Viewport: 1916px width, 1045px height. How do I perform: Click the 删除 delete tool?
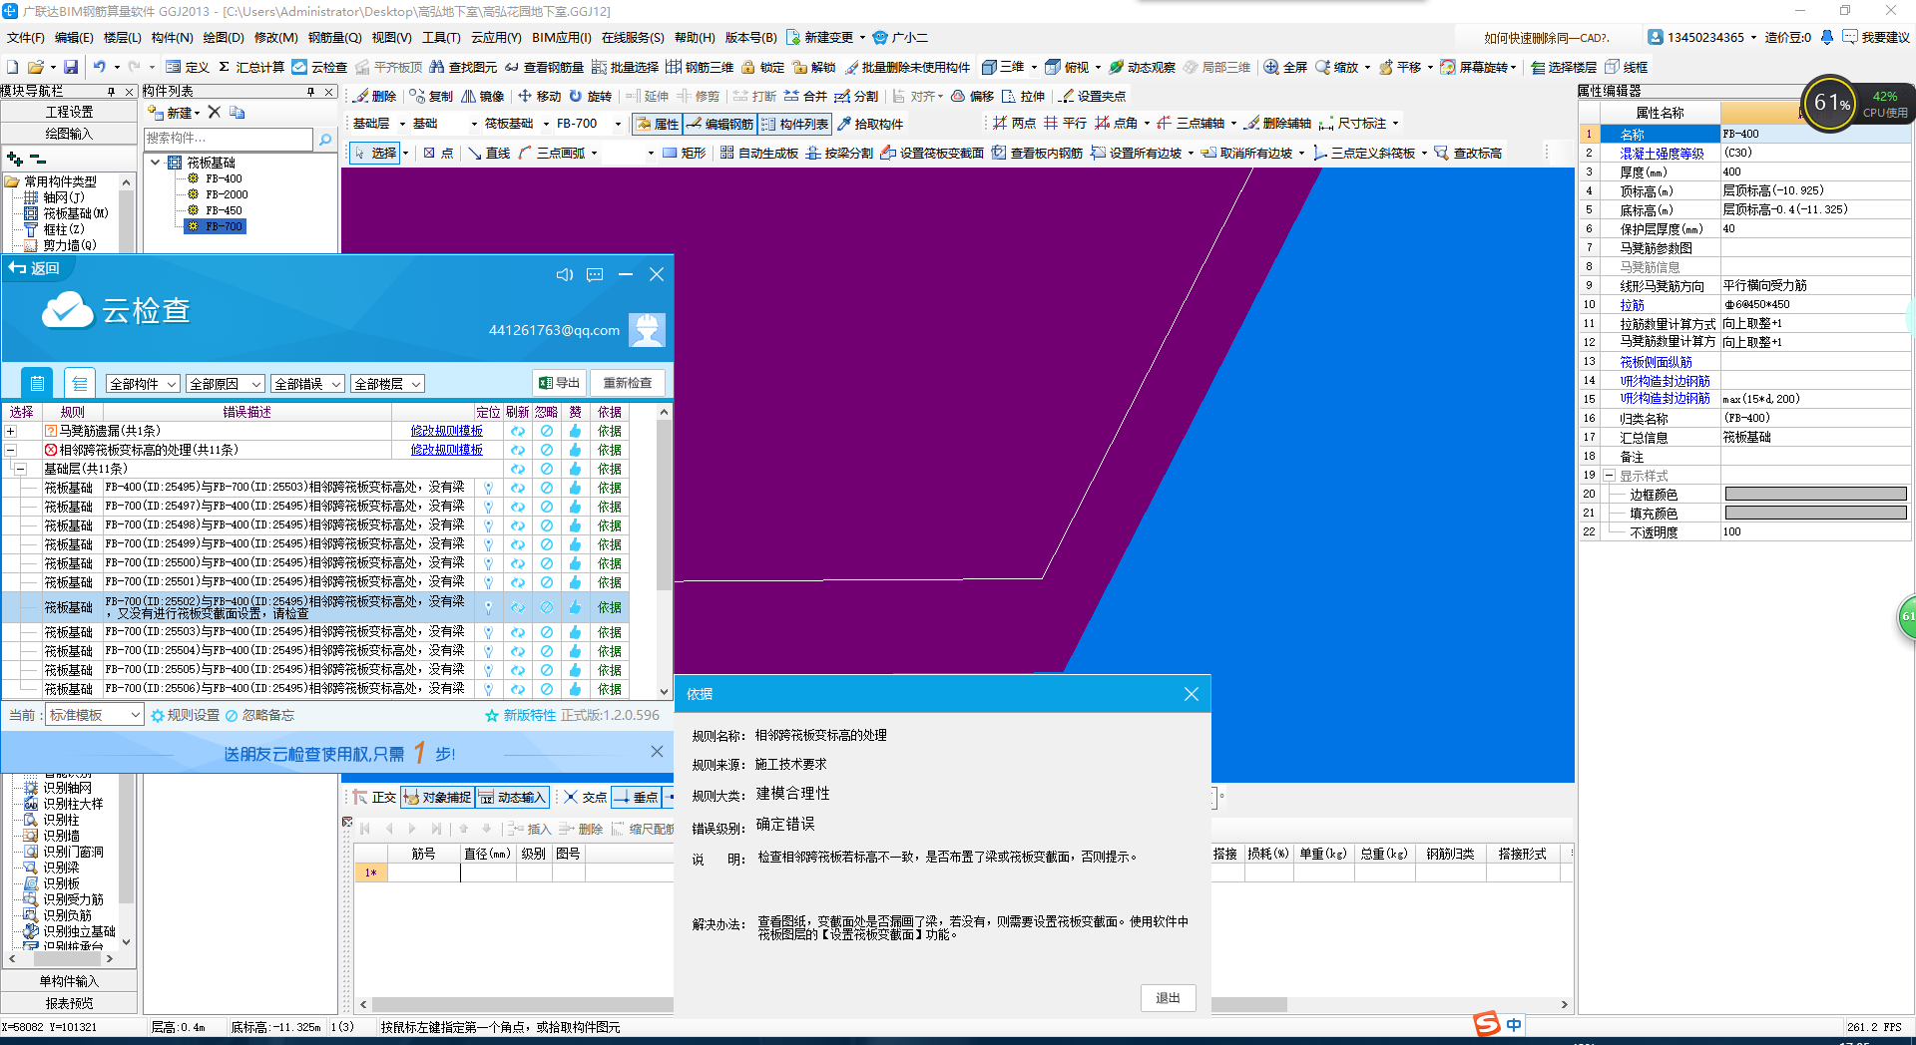pyautogui.click(x=375, y=96)
